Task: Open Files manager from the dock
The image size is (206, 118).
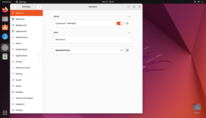Action: 5,19
